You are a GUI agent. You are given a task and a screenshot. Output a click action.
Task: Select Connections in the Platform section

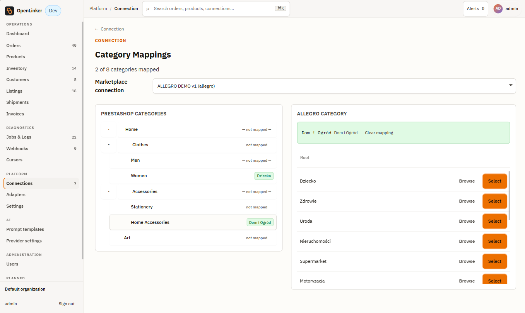(41, 183)
